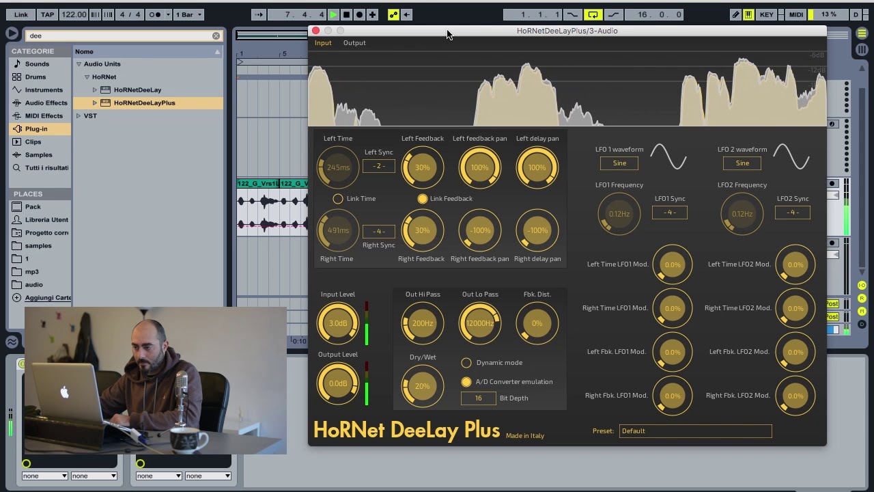Toggle the R returns section button
This screenshot has height=492, width=874.
point(862,299)
